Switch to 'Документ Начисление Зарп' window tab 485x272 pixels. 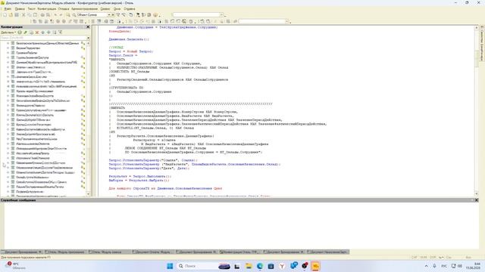click(327, 252)
